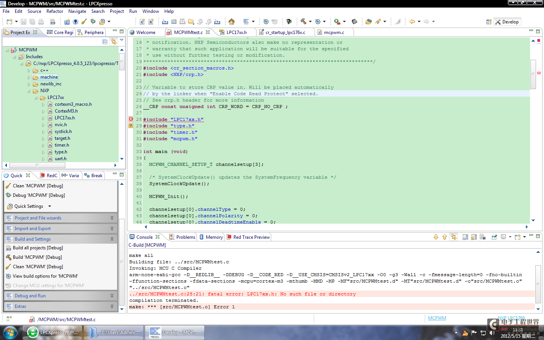Screen dimensions: 544x340
Task: Maximize the Console view panel
Action: [x=538, y=235]
